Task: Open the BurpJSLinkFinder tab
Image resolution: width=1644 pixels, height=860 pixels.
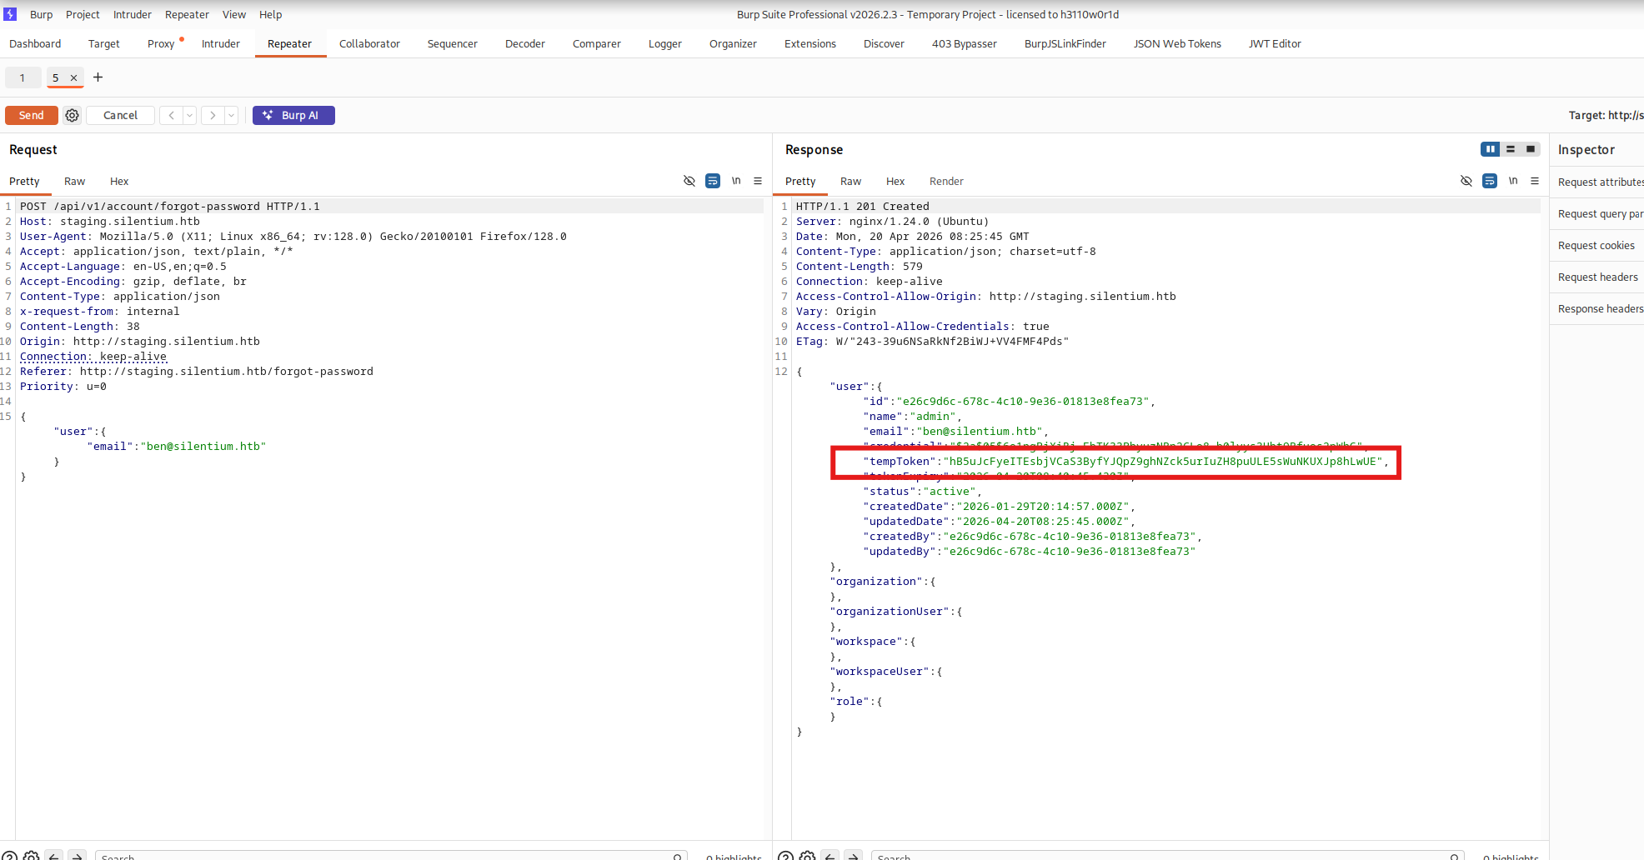Action: pyautogui.click(x=1065, y=44)
